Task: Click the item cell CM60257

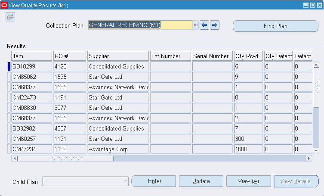Action: tap(31, 139)
